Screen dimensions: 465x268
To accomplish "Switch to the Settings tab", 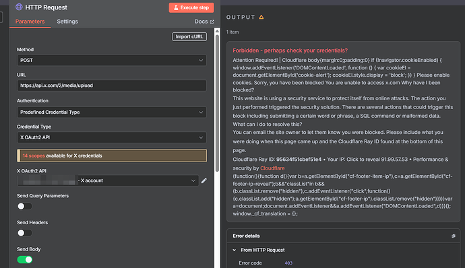I will 67,22.
